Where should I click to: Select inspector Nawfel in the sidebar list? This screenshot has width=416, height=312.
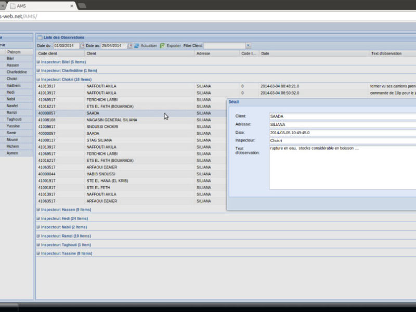pos(12,106)
